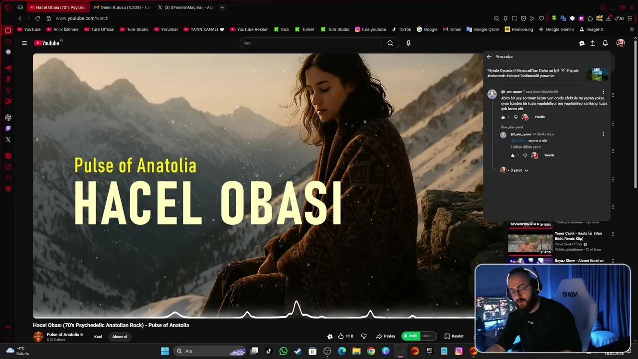Screen dimensions: 638x359
Task: Click the Katıl join button
Action: [x=98, y=337]
